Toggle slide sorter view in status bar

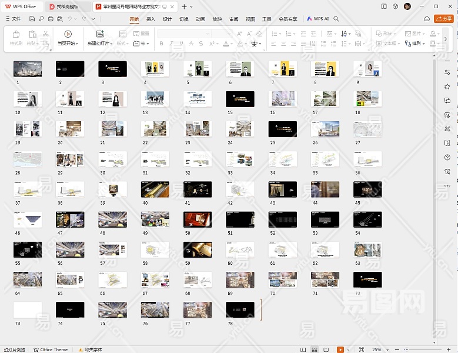(x=315, y=349)
